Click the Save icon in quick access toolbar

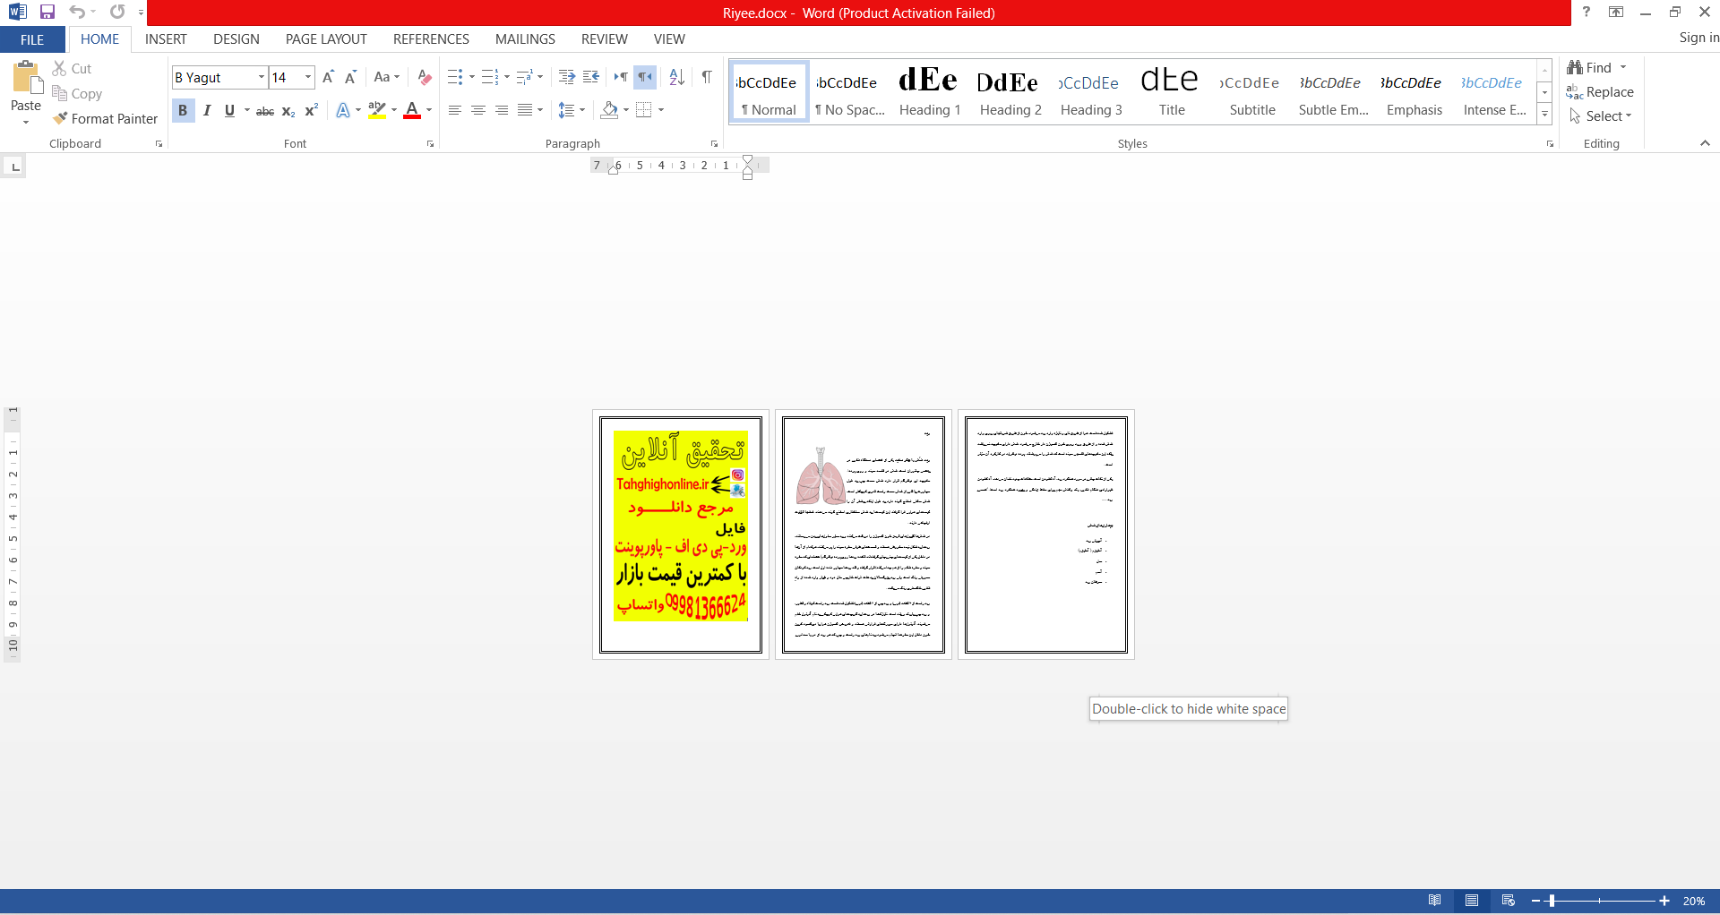point(47,13)
